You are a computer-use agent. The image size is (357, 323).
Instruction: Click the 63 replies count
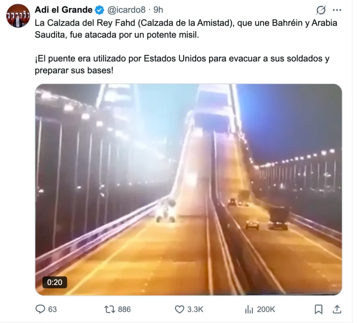[52, 309]
